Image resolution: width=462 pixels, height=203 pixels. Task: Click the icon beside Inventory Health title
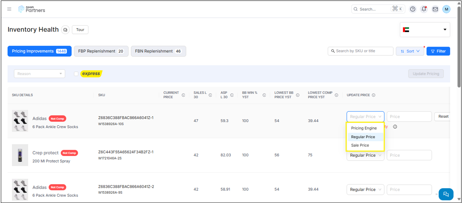pyautogui.click(x=66, y=30)
